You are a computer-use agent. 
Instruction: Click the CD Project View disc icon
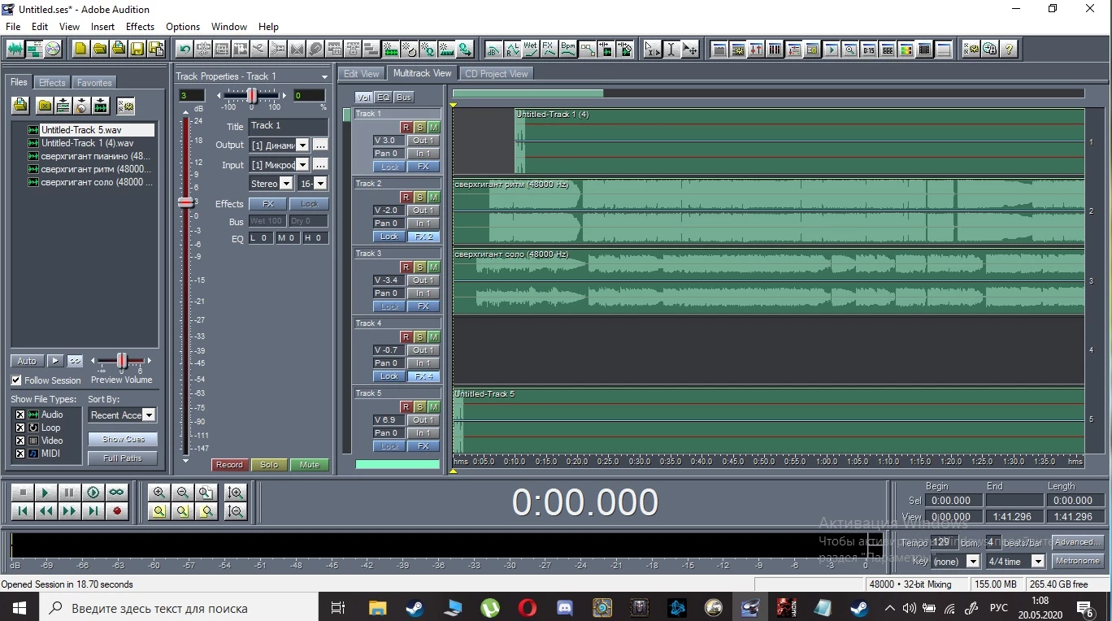pos(53,49)
